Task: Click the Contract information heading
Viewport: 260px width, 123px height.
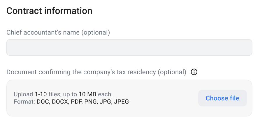Action: click(x=49, y=11)
